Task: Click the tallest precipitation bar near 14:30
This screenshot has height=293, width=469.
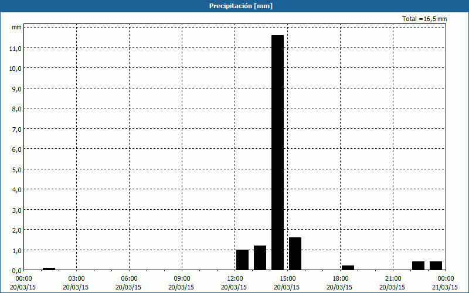Action: pos(277,152)
